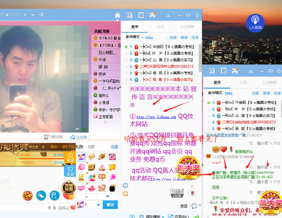282x218 pixels.
Task: Select radio button for queue entry 3 山猪
Action: 126,60
